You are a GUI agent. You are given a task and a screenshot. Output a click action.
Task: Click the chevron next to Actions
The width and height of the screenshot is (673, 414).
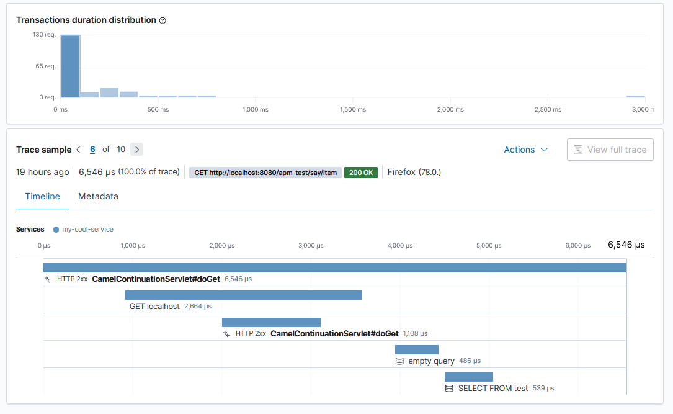click(x=544, y=150)
